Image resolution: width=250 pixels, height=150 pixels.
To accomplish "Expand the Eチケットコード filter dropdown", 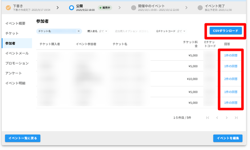I will point(171,31).
